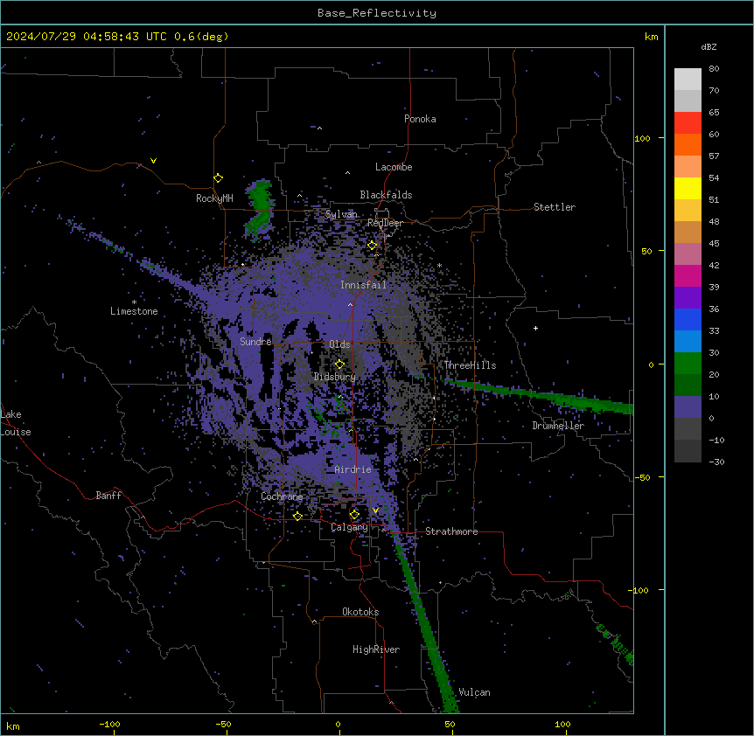Click the km unit label on bottom axis
754x736 pixels.
pyautogui.click(x=13, y=726)
